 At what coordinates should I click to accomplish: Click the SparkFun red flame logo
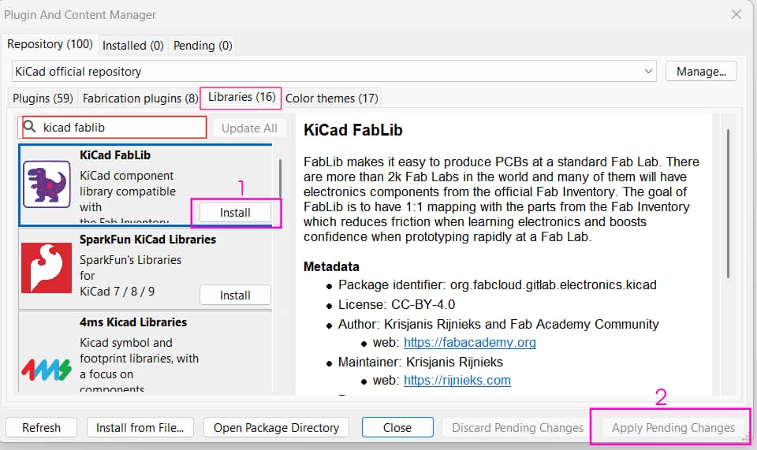pyautogui.click(x=47, y=267)
